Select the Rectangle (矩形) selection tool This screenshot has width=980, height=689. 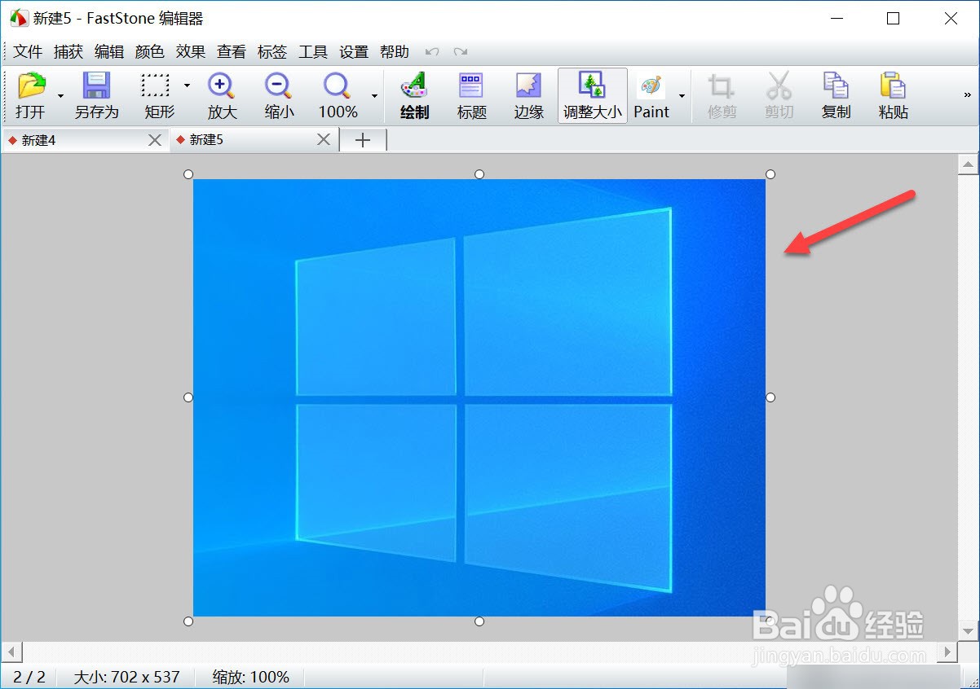[155, 86]
